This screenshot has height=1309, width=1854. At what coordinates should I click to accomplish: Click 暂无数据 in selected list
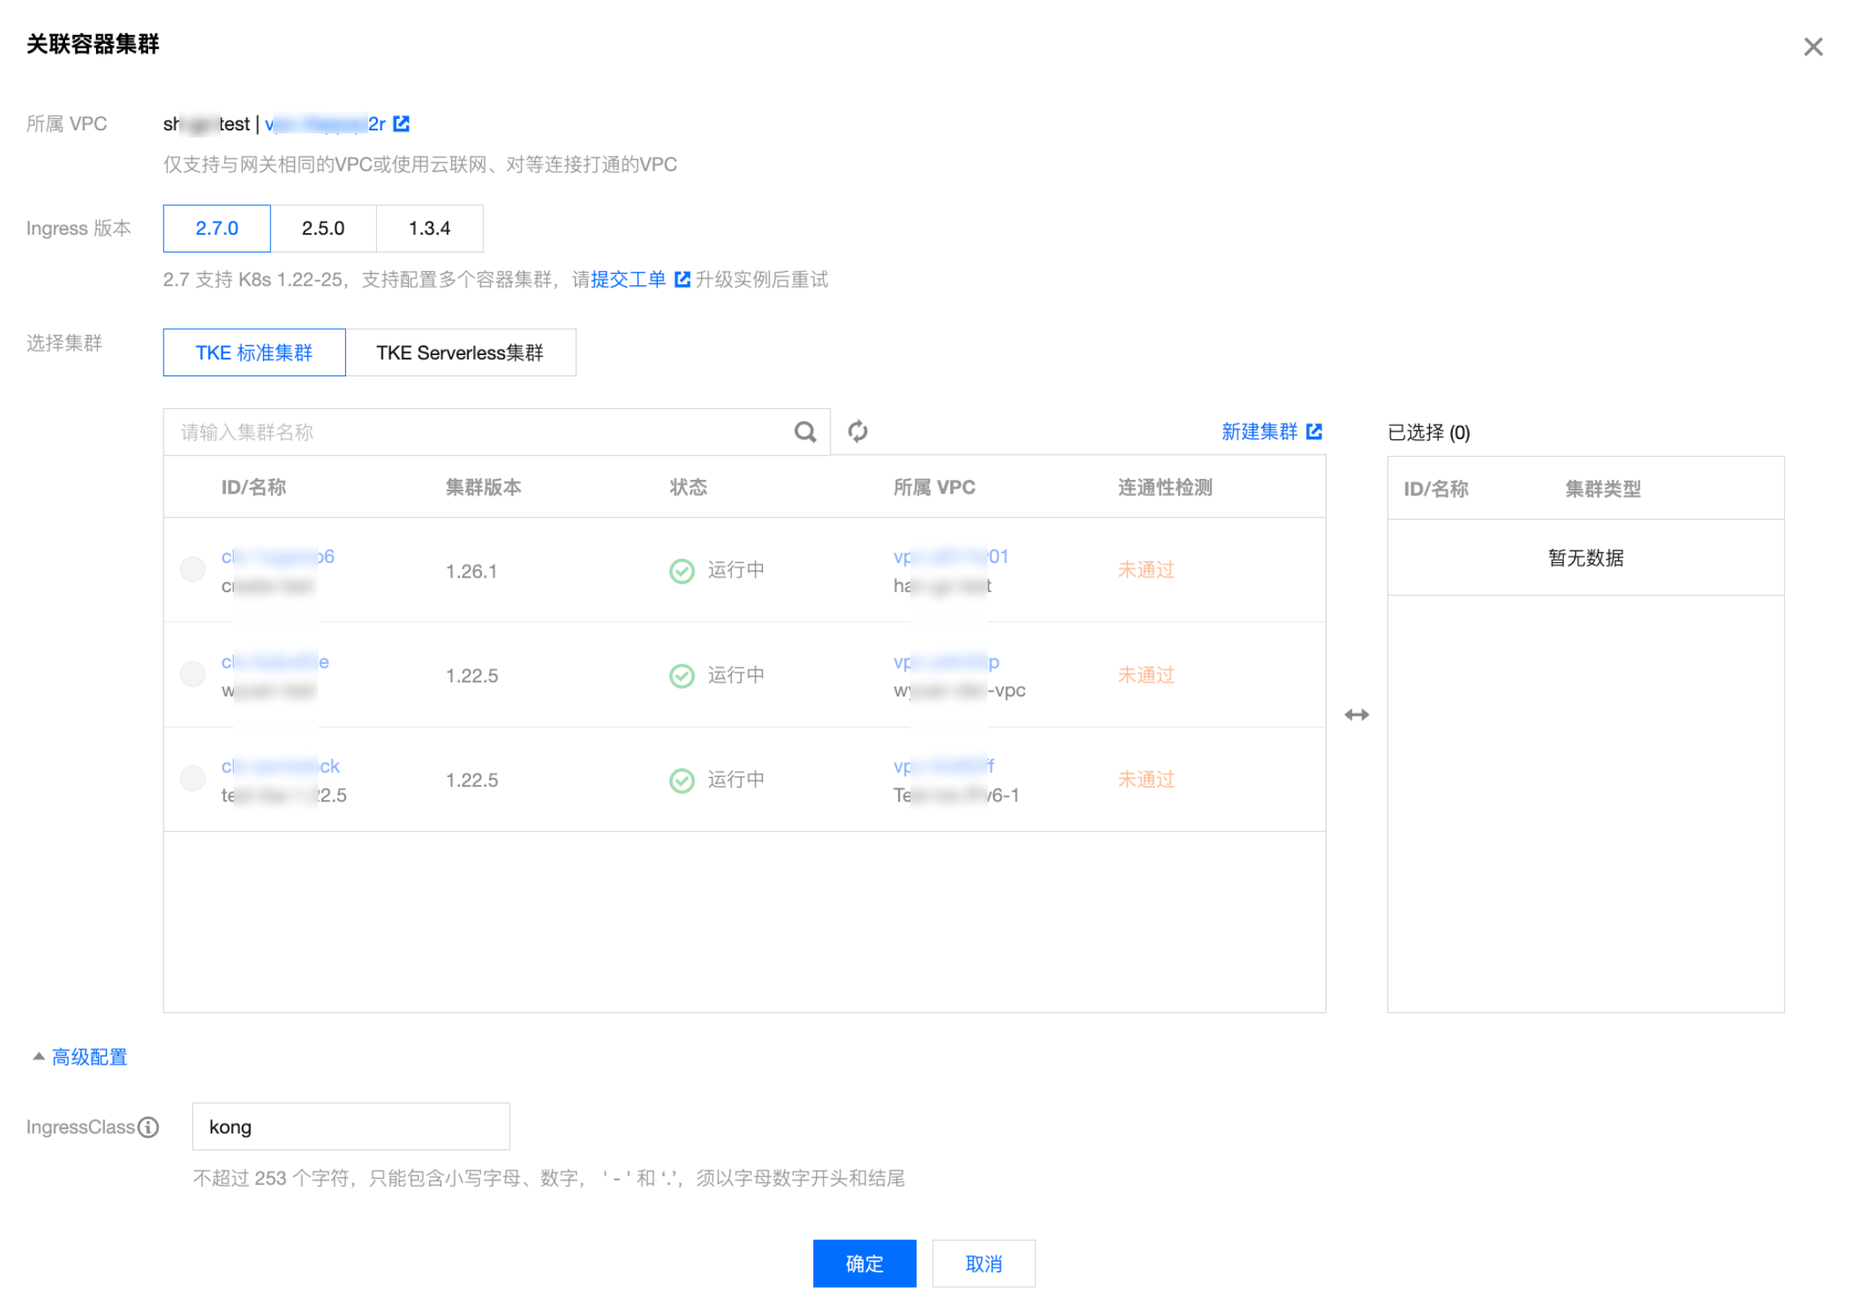pos(1585,557)
